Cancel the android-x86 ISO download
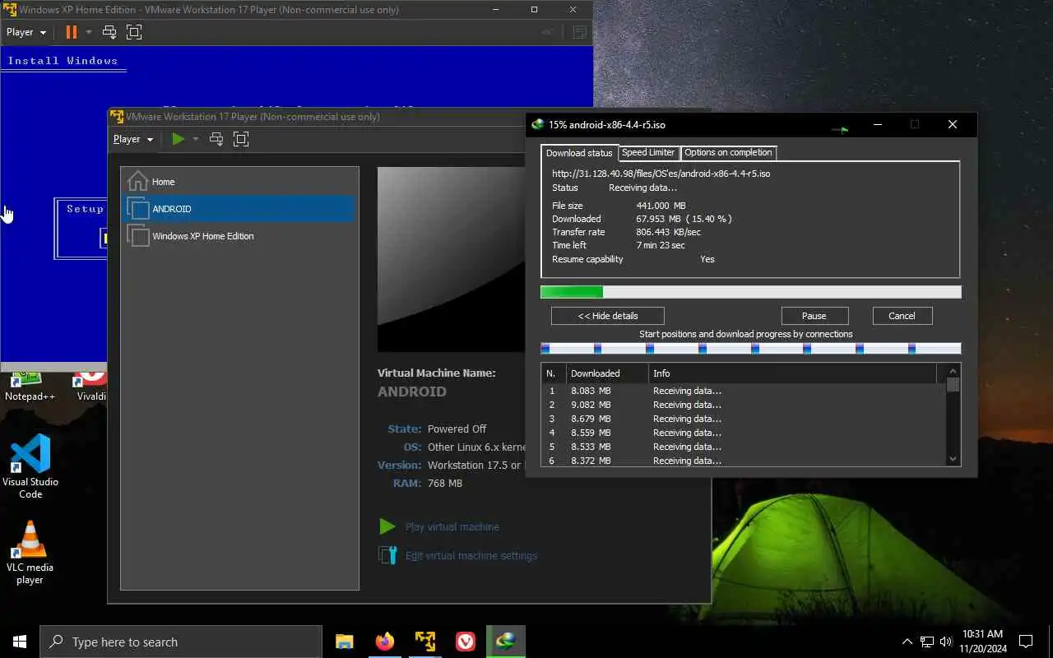The height and width of the screenshot is (658, 1053). click(x=902, y=316)
